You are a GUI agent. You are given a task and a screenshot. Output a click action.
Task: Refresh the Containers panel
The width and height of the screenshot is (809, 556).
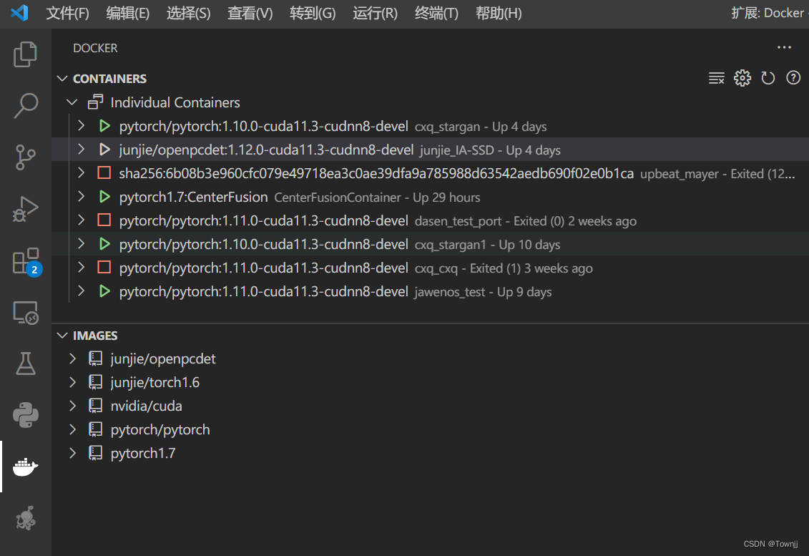768,77
